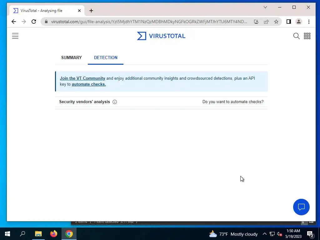The height and width of the screenshot is (240, 320).
Task: Go back with Chrome's back arrow
Action: [14, 22]
